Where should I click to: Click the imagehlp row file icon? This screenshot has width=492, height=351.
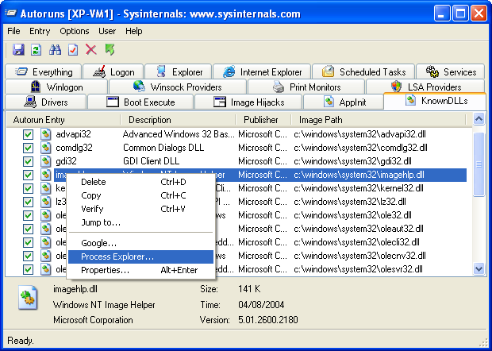coord(46,175)
